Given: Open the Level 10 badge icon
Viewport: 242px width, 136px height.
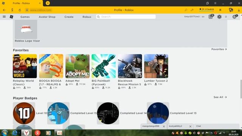Looking at the screenshot, I should tap(24, 113).
